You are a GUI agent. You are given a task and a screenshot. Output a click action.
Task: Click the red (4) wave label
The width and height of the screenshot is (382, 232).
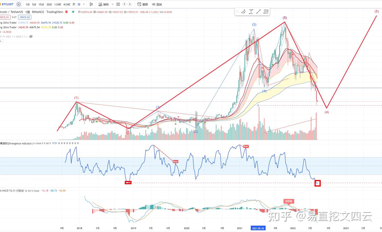click(x=327, y=112)
